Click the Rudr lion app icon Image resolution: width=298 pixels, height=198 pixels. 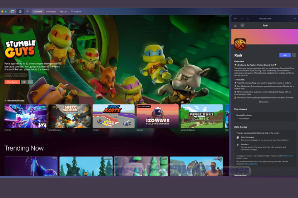point(240,44)
